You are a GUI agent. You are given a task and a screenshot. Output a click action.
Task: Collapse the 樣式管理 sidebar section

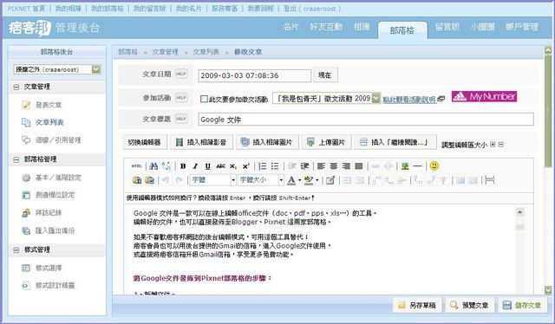tap(16, 250)
